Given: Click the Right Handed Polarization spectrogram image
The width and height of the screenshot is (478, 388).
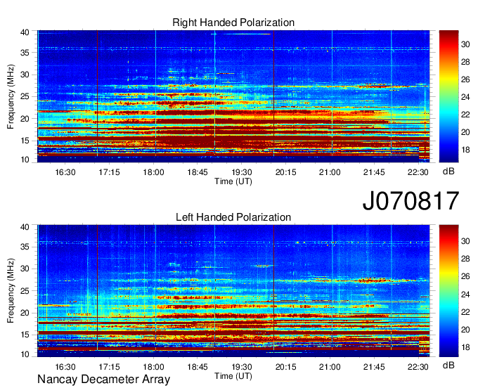Looking at the screenshot, I should click(x=233, y=96).
